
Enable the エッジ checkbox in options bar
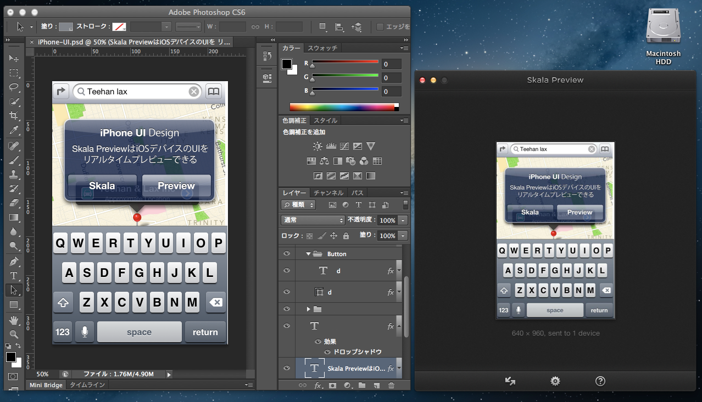click(380, 26)
